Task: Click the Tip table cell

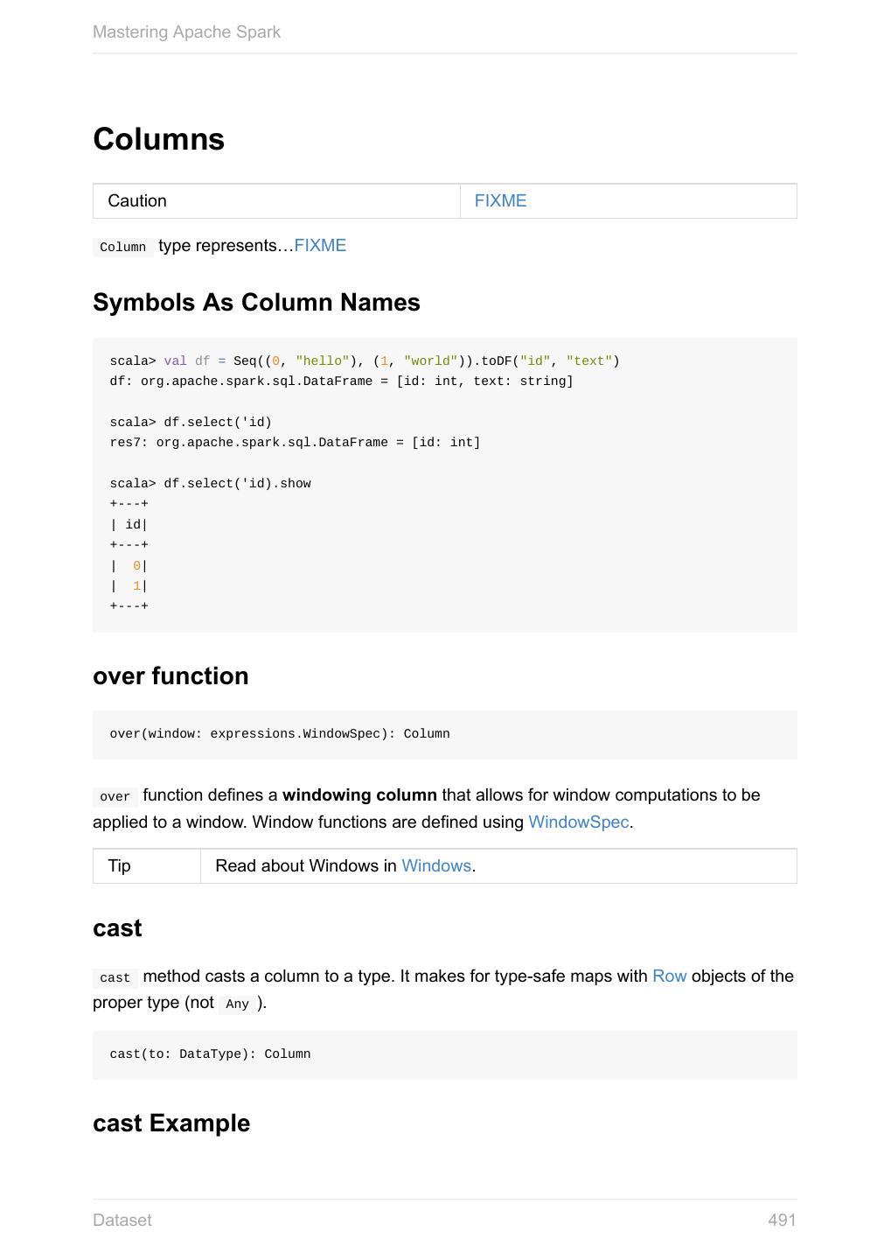Action: [x=120, y=866]
